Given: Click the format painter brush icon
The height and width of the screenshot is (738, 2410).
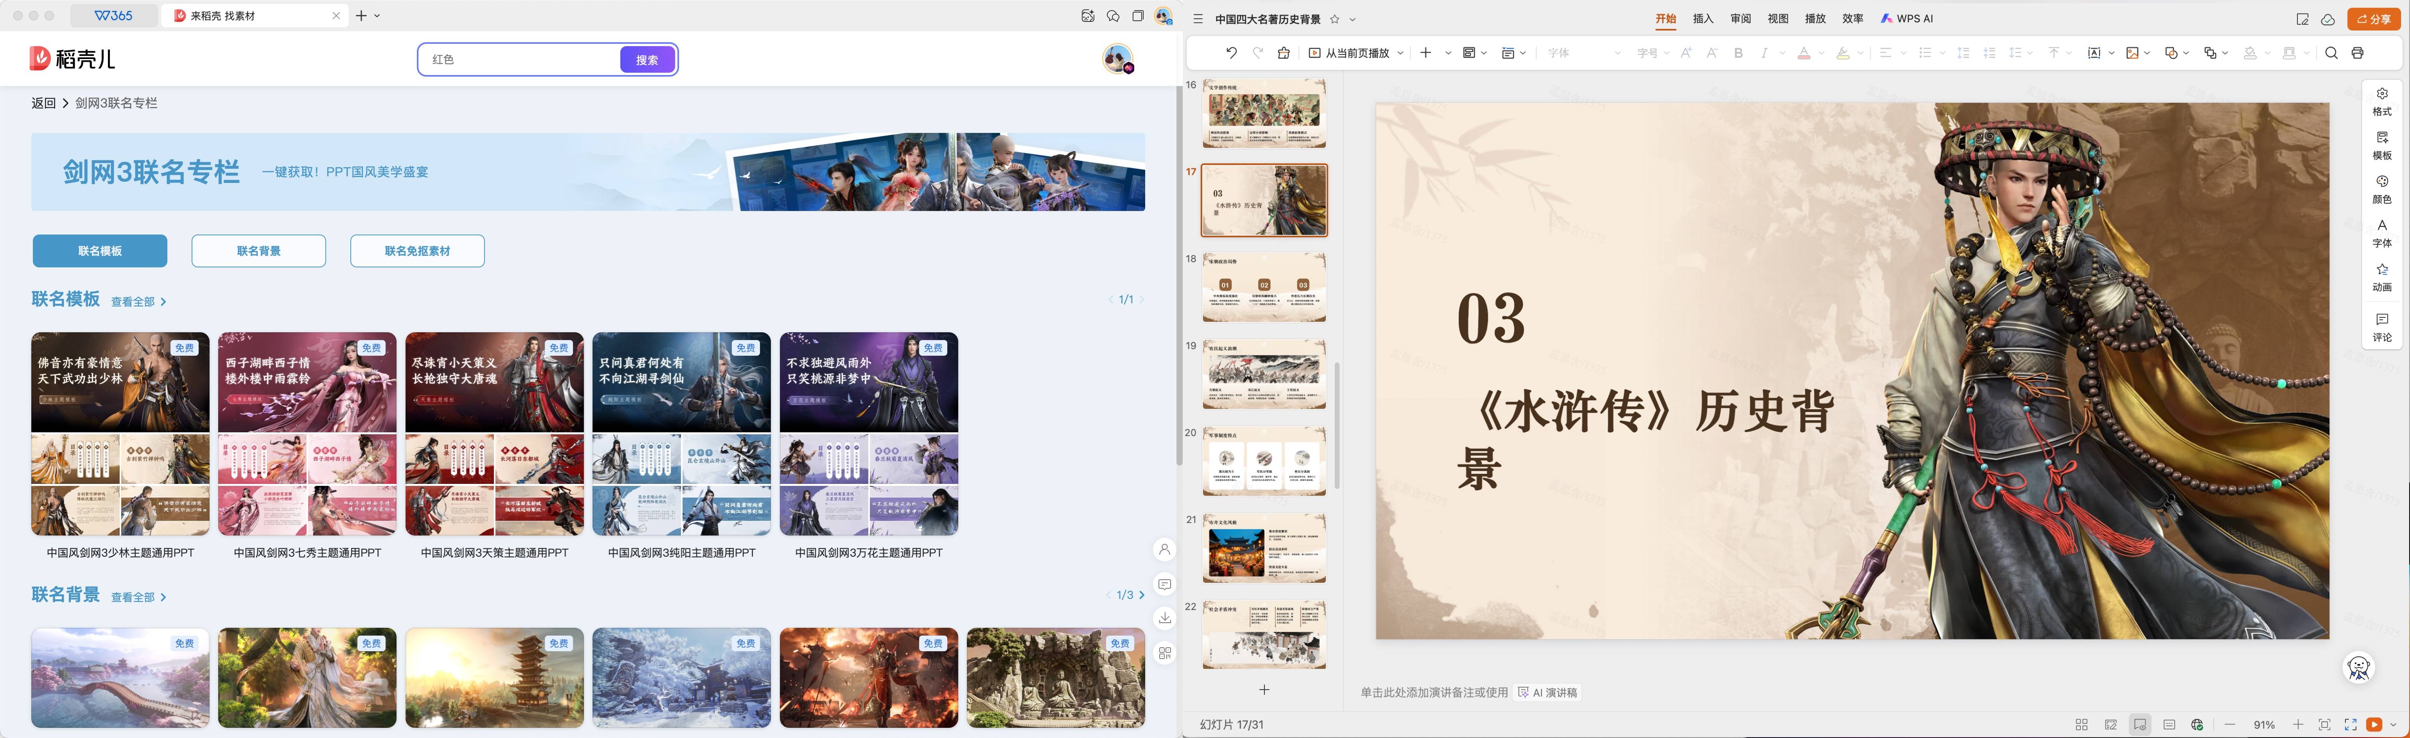Looking at the screenshot, I should (x=1284, y=53).
